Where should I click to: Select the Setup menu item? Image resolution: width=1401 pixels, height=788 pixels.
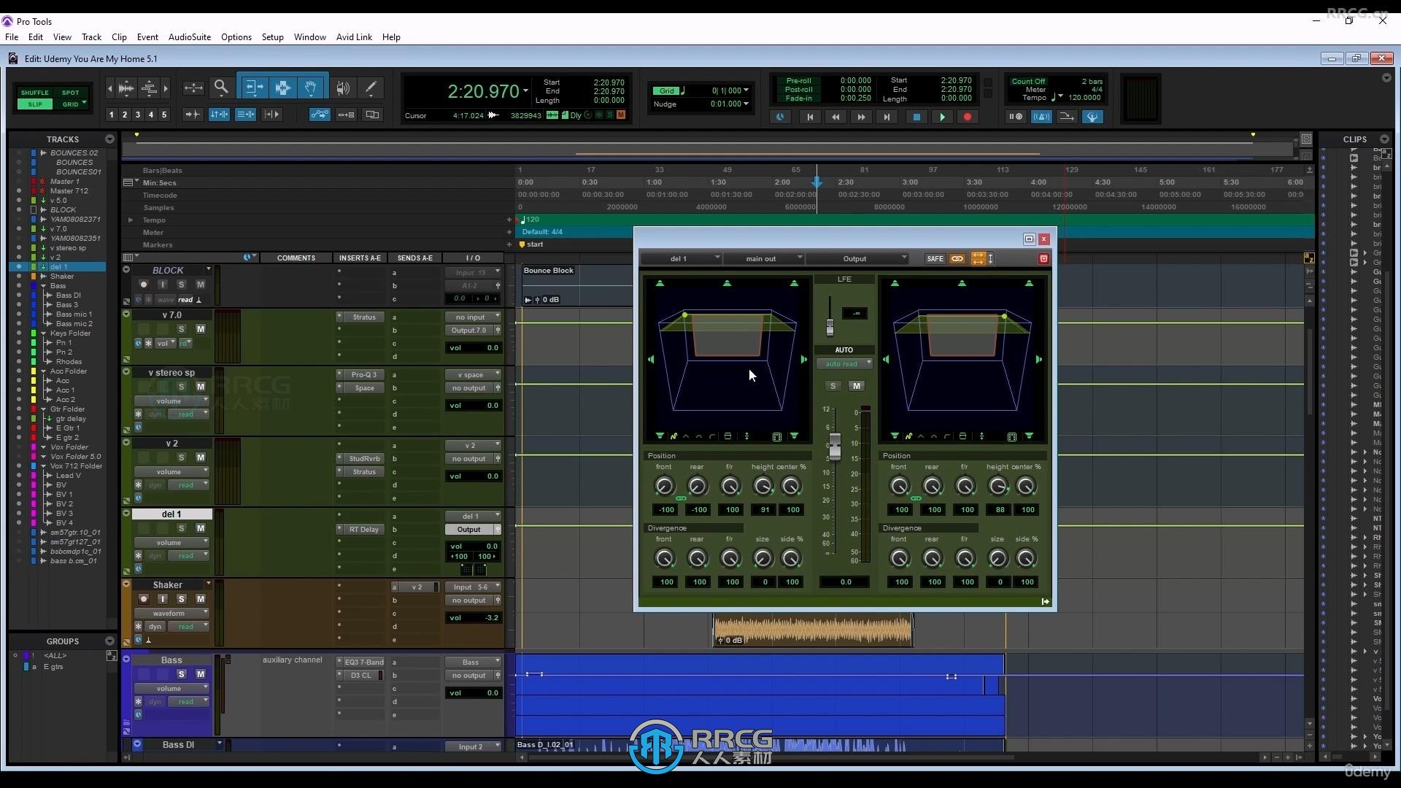click(272, 36)
